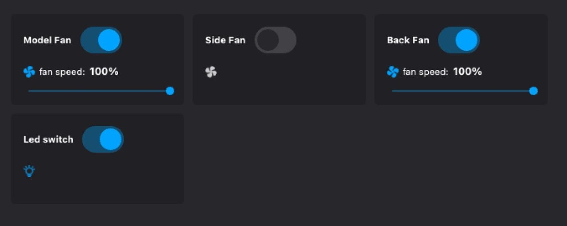The height and width of the screenshot is (226, 567).
Task: Click 'fan speed:' text in Model Fan card
Action: pyautogui.click(x=62, y=72)
